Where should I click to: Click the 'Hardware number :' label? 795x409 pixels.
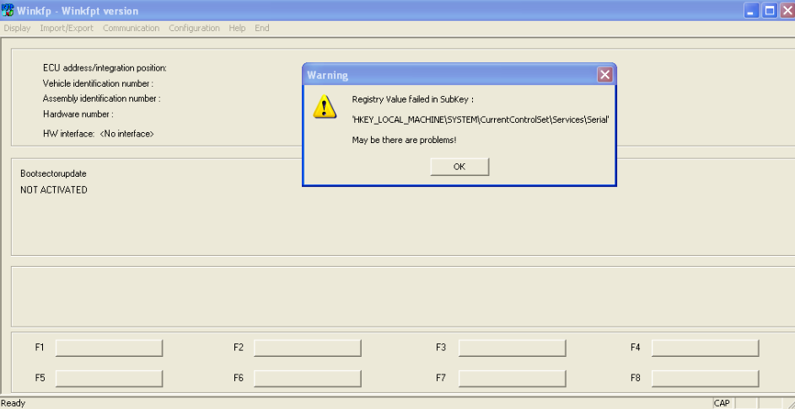tap(78, 114)
